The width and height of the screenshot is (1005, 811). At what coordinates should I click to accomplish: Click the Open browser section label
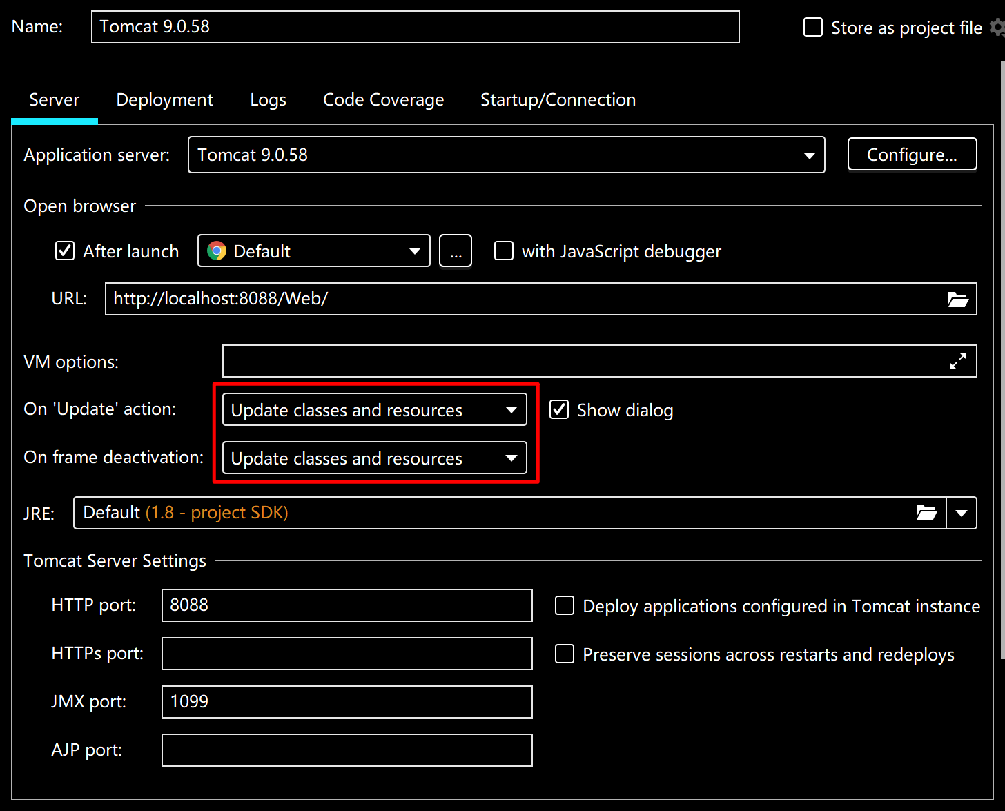coord(80,206)
